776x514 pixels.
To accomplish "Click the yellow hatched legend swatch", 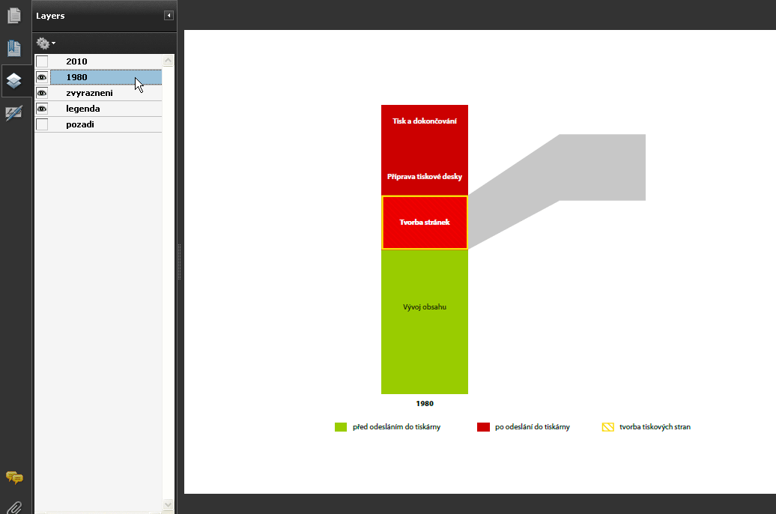I will tap(607, 427).
